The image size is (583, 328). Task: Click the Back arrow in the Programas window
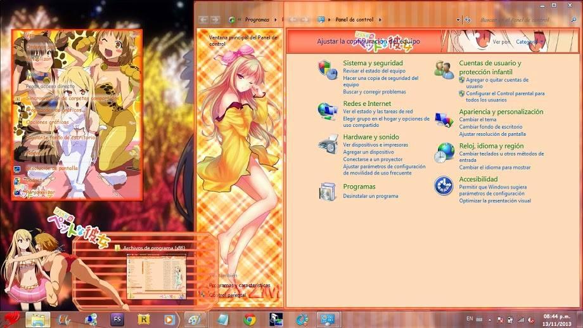[x=203, y=20]
